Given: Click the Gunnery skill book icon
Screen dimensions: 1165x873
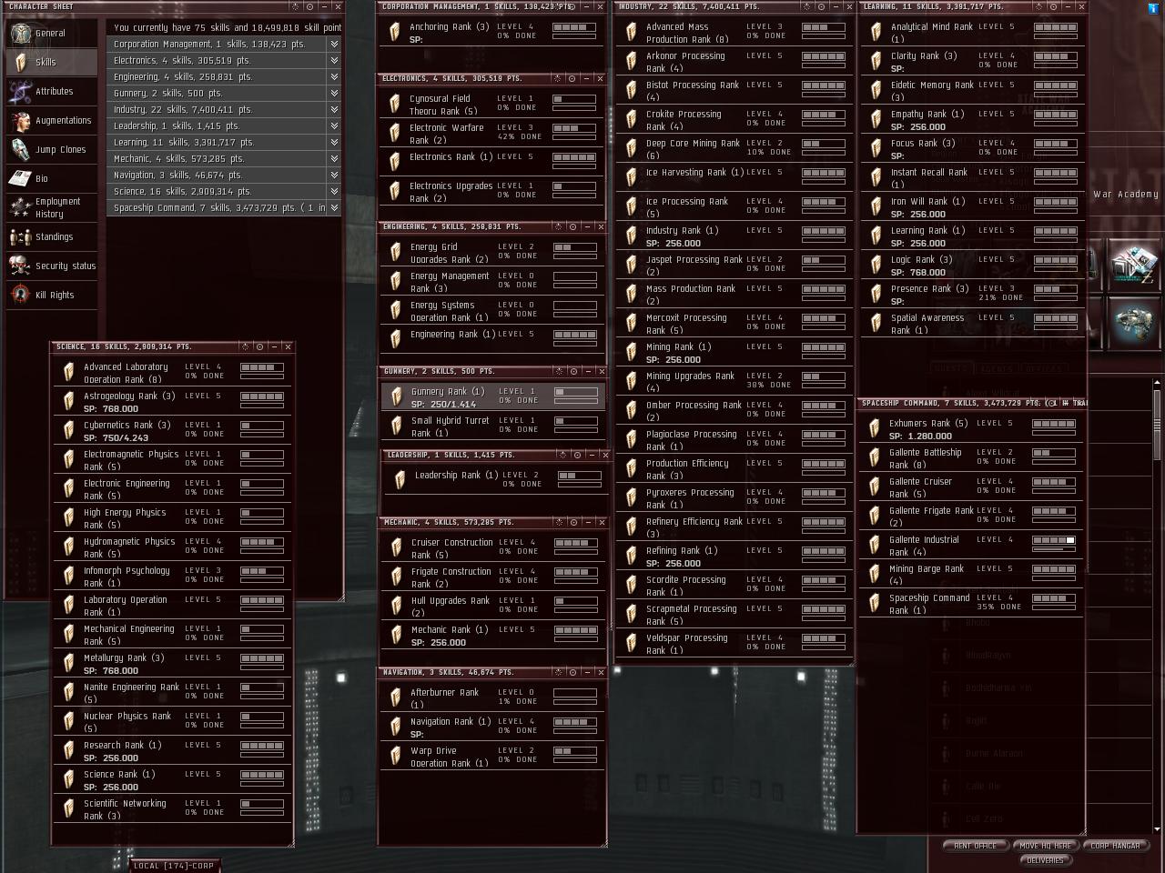Looking at the screenshot, I should tap(395, 396).
